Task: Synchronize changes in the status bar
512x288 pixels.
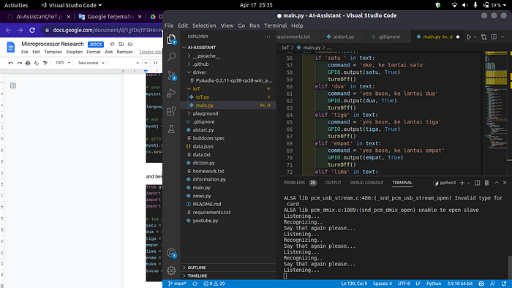Action: 195,284
